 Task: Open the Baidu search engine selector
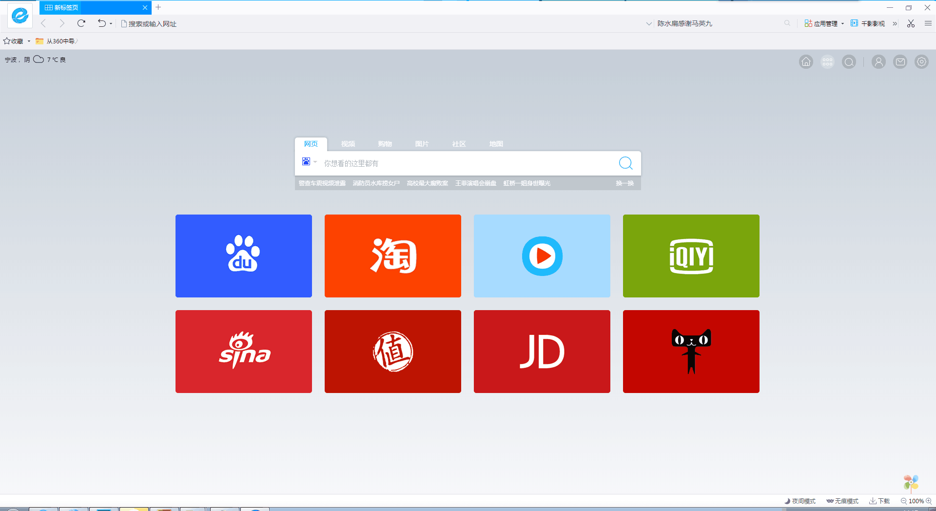(x=309, y=162)
